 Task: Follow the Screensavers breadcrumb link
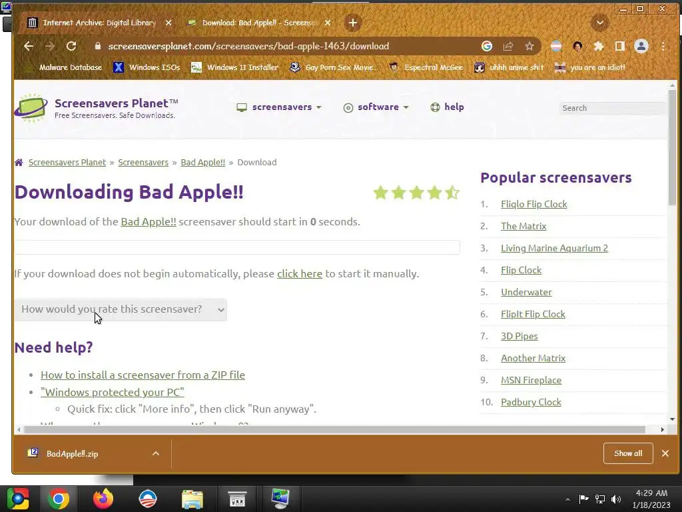click(x=143, y=163)
